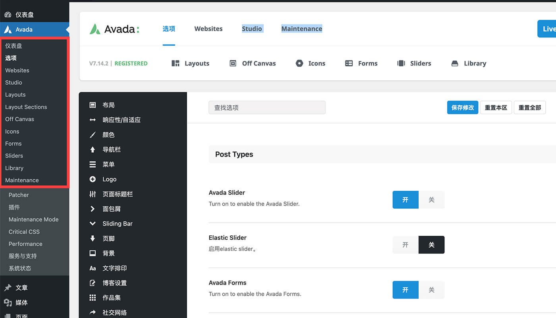Open the Maintenance tab at the top
The image size is (556, 318).
(x=301, y=29)
